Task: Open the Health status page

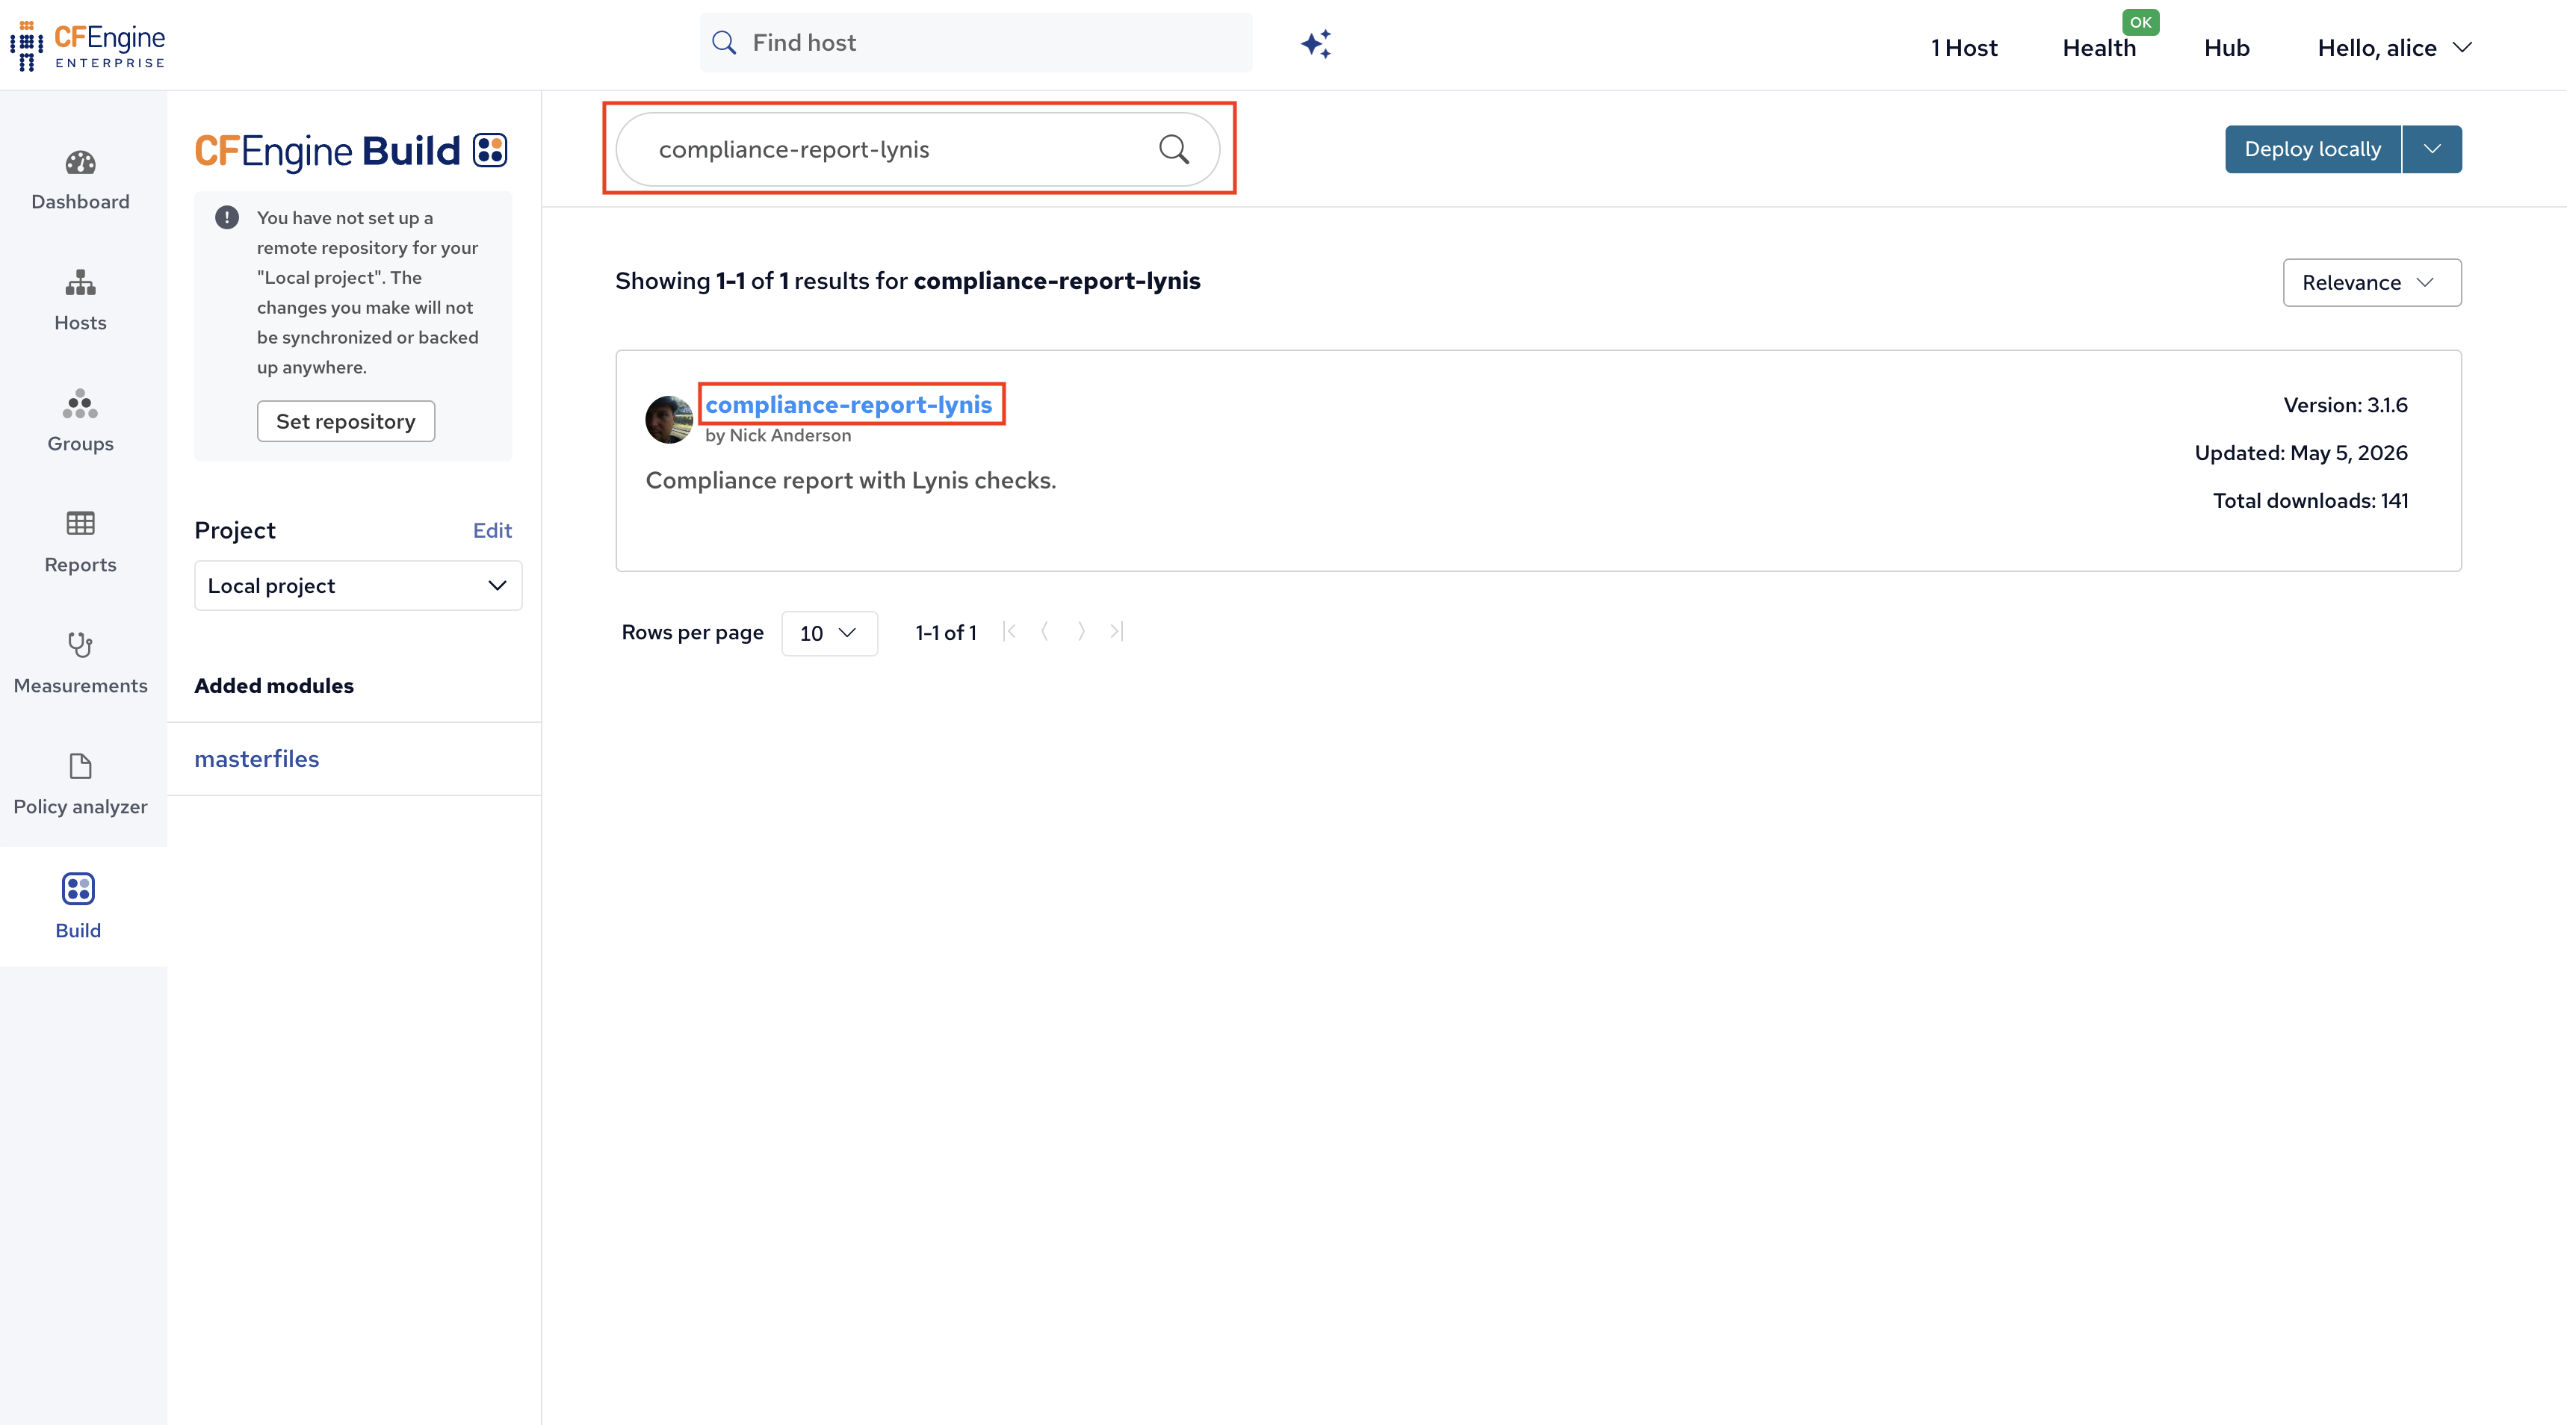Action: [x=2099, y=48]
